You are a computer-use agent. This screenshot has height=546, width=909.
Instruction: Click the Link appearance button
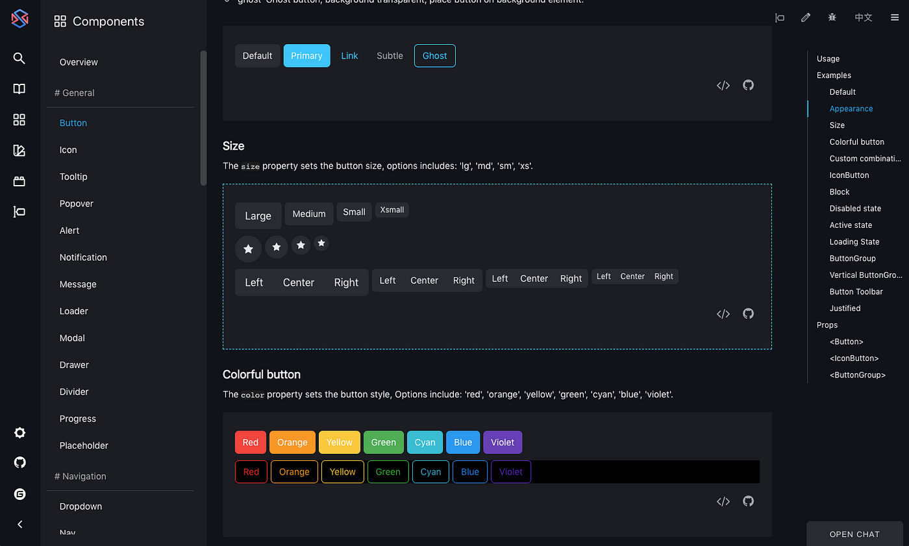(350, 56)
